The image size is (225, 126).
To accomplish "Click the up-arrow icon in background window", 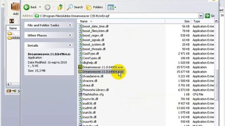I will click(12, 21).
